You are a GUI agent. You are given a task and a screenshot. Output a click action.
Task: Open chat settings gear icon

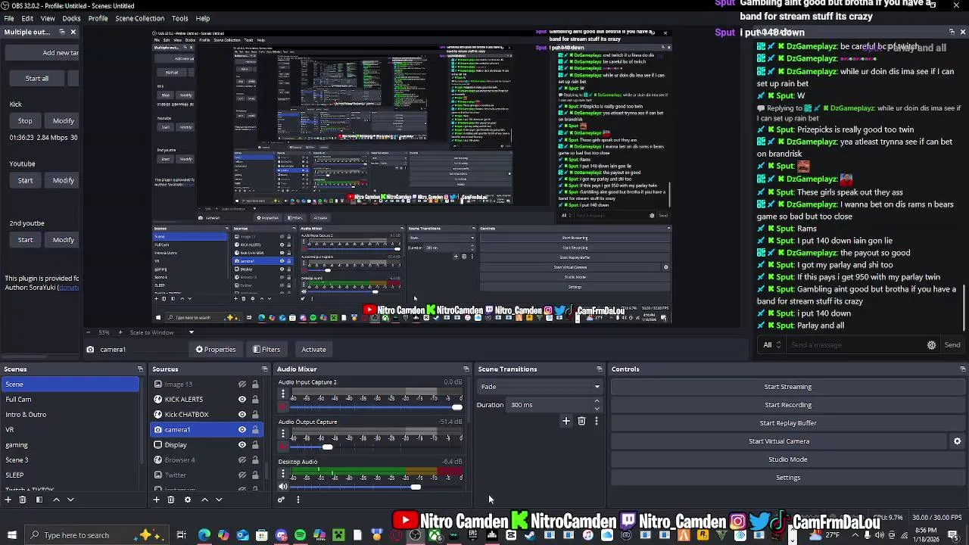click(x=931, y=345)
